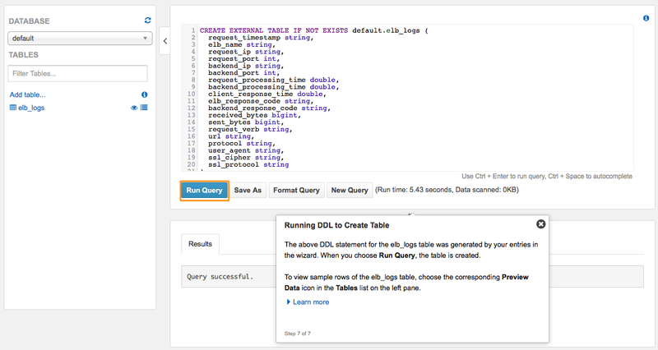Click the Save As button
The width and height of the screenshot is (658, 350).
(x=248, y=191)
